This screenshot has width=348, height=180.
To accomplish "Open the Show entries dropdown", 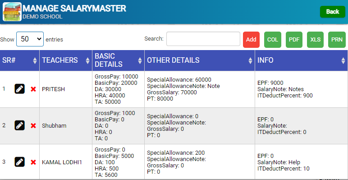I will coord(30,39).
